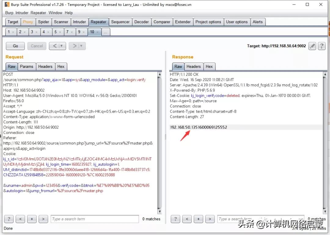Click the response search help question button
The image size is (330, 235).
175,219
